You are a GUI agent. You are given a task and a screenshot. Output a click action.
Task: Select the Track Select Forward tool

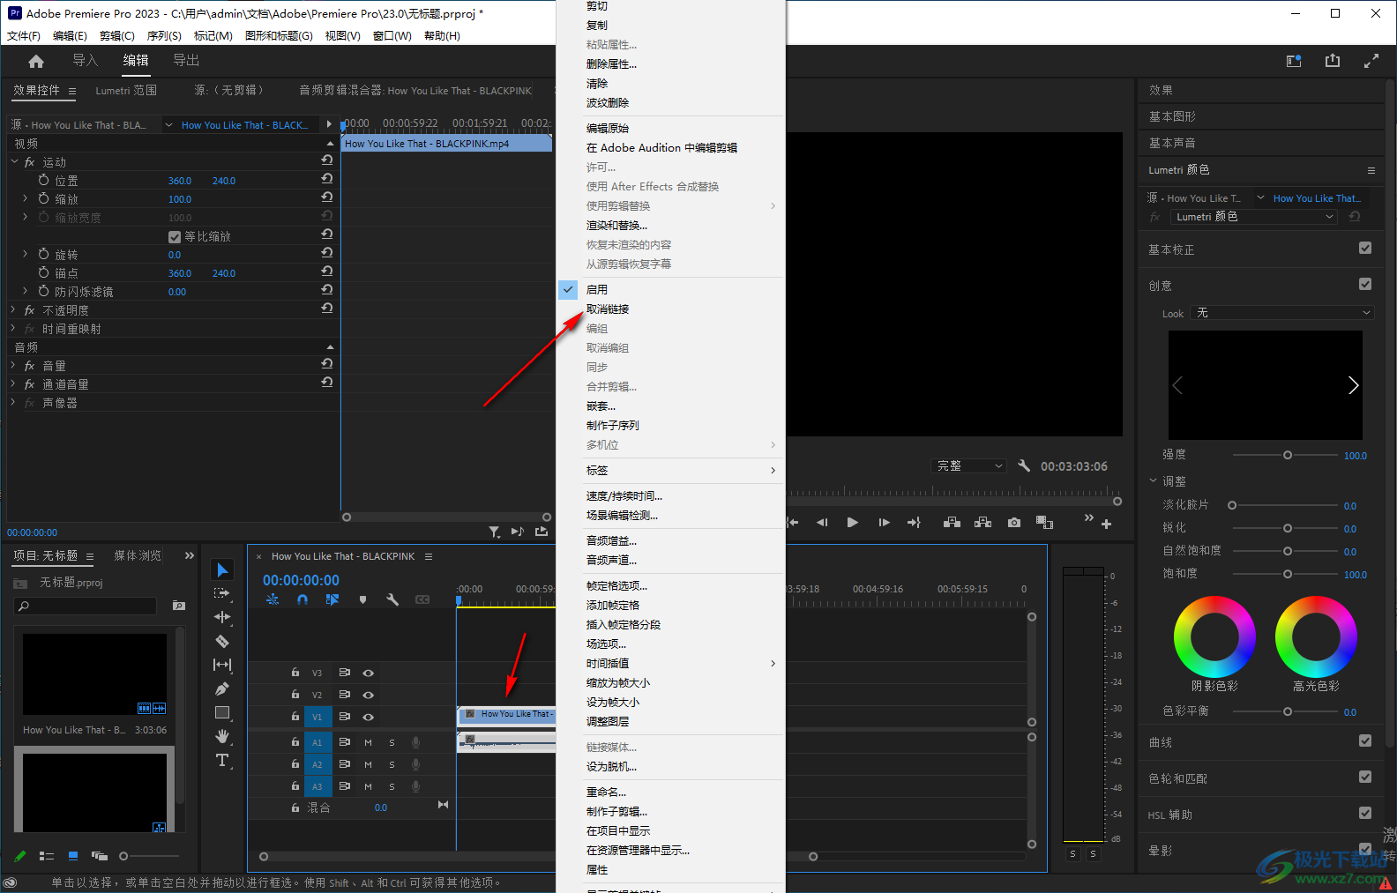[222, 593]
